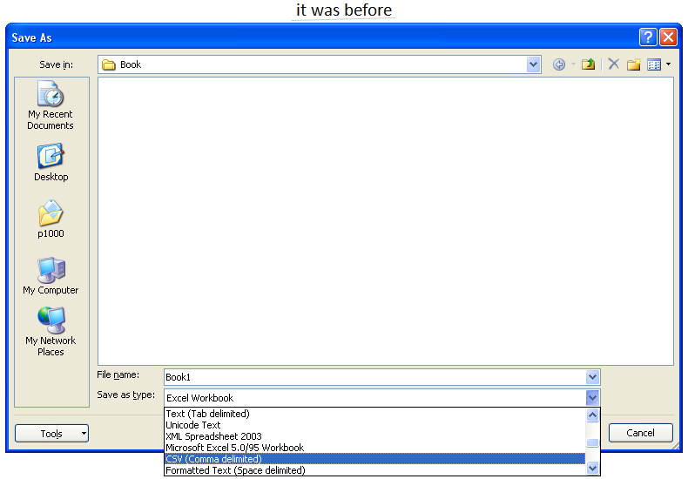Go up one folder level

[589, 64]
